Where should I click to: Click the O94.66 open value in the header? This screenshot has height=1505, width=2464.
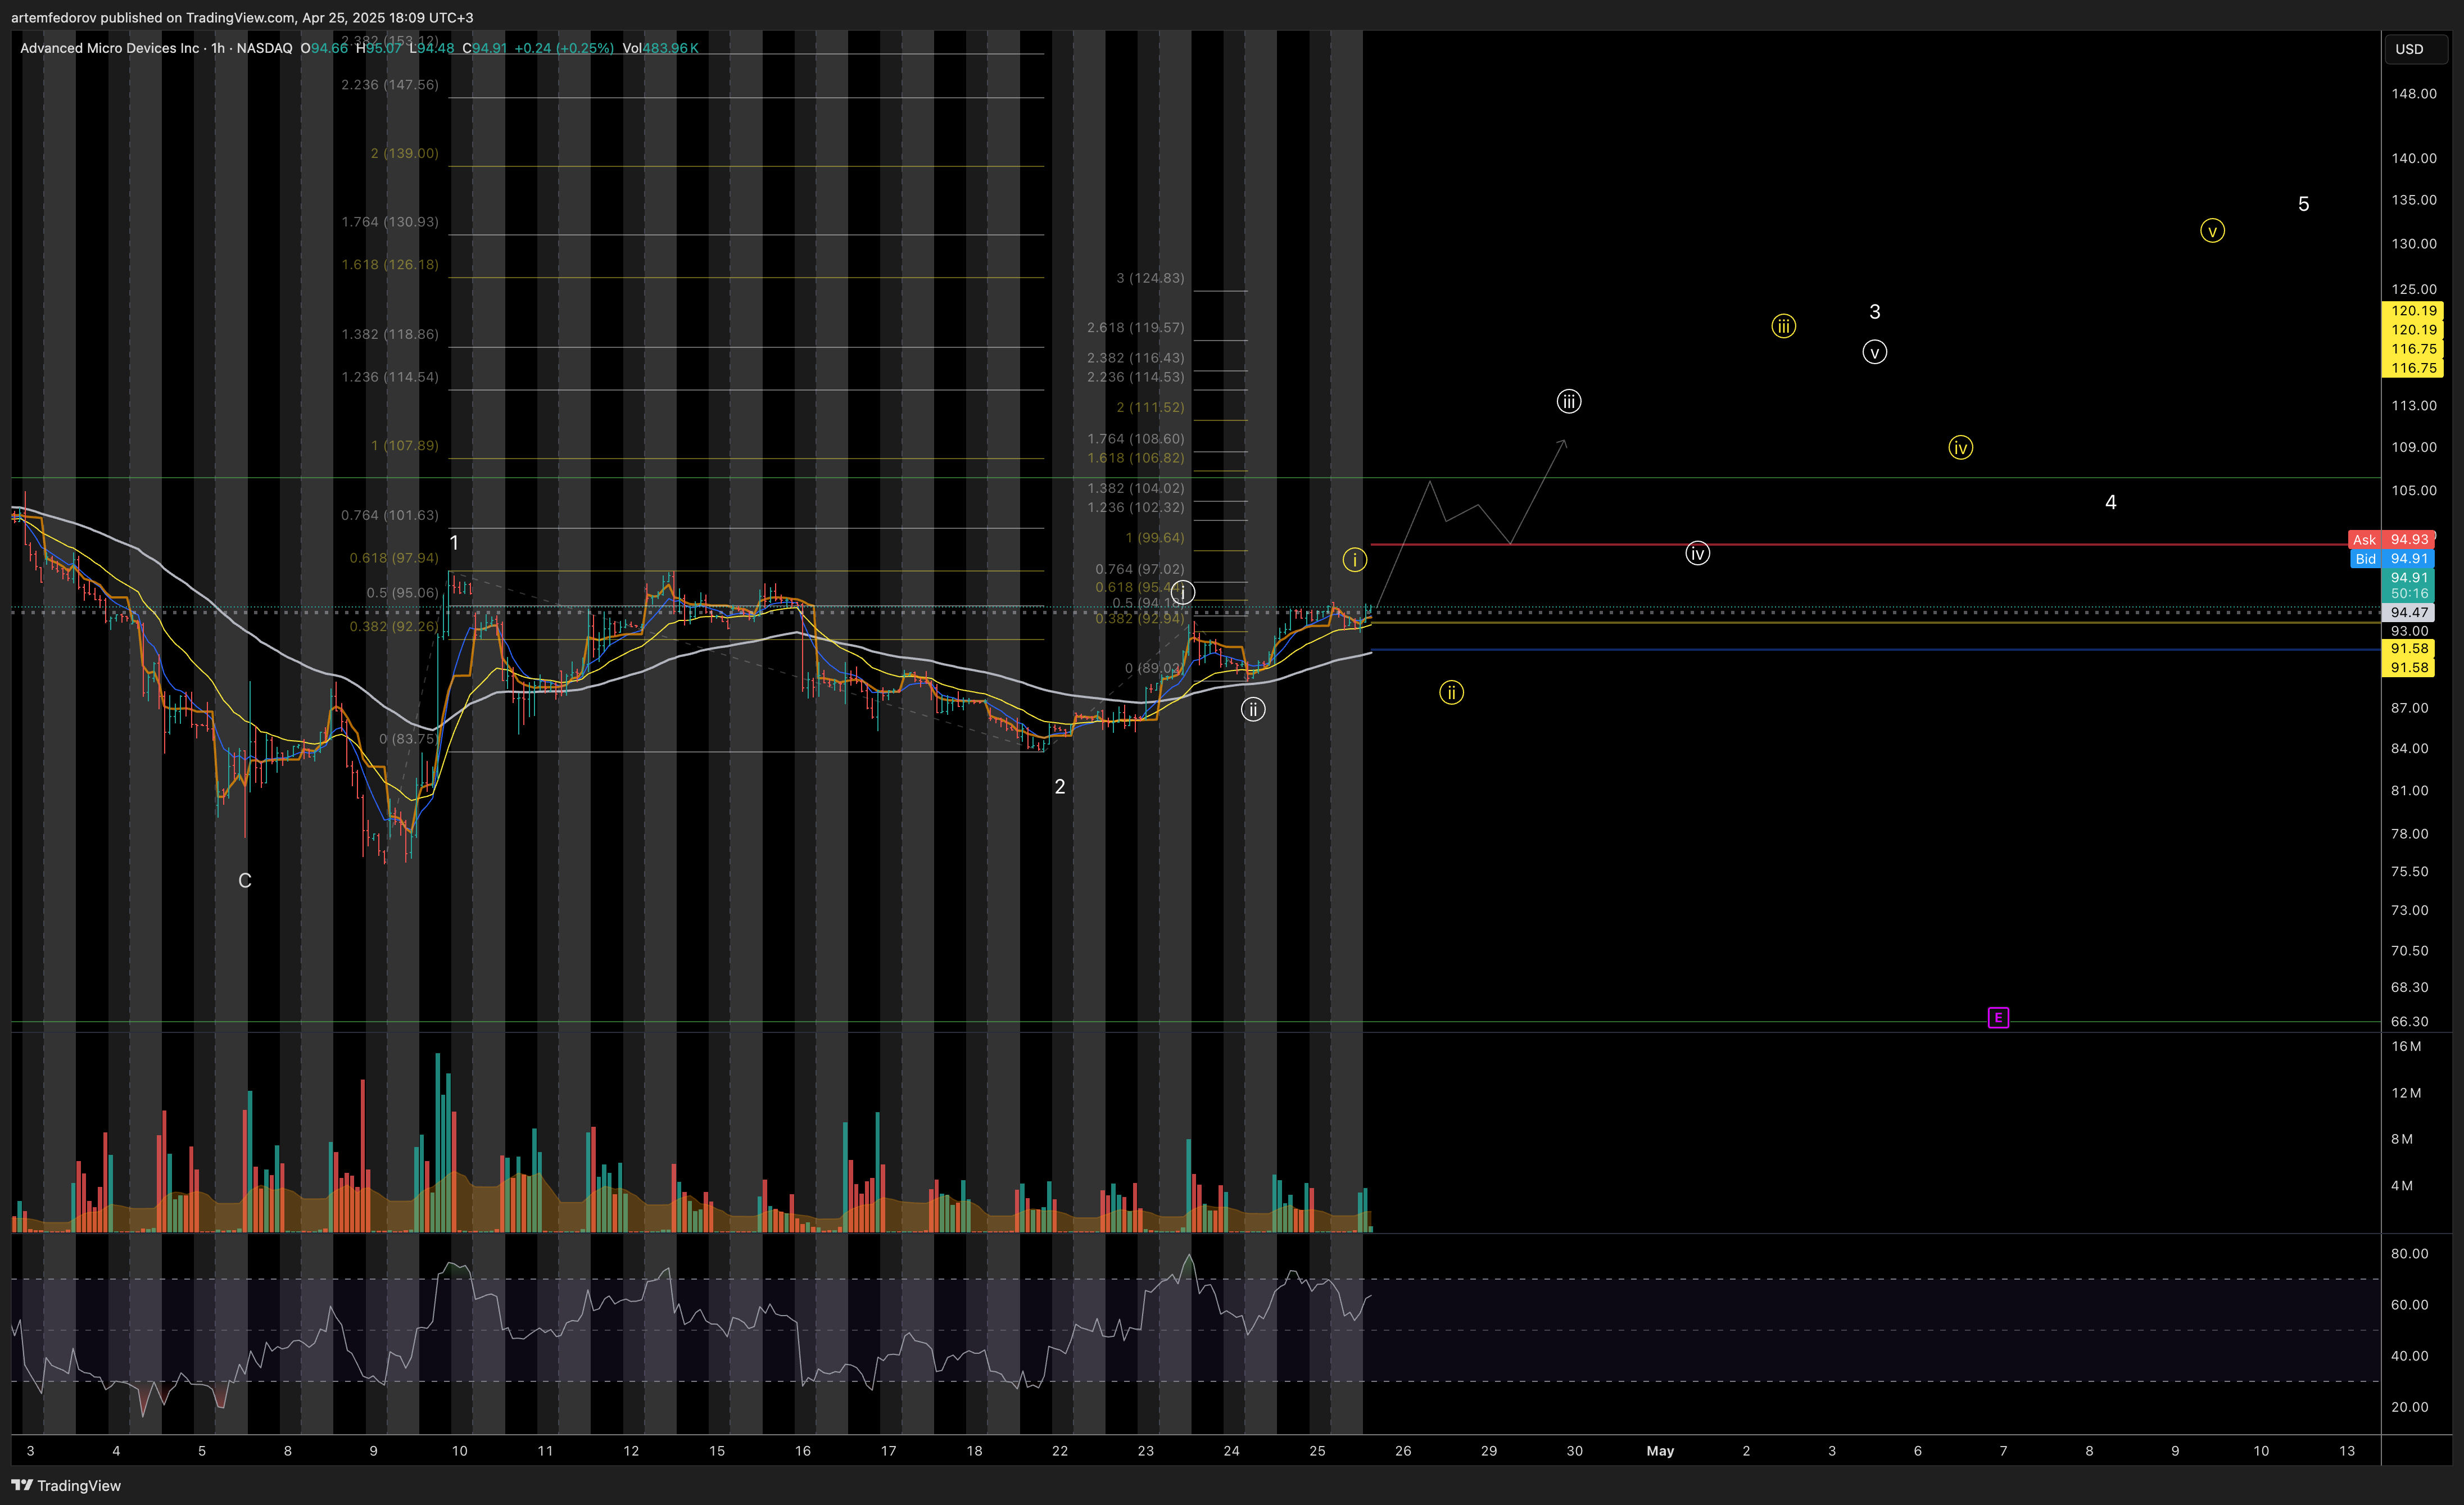(x=324, y=48)
